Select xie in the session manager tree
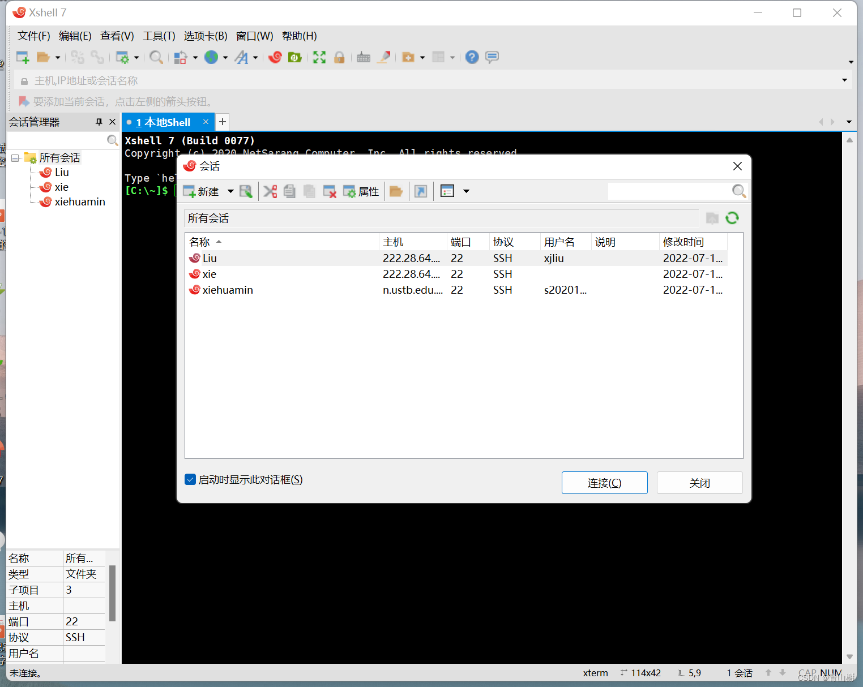Viewport: 863px width, 687px height. pos(62,187)
